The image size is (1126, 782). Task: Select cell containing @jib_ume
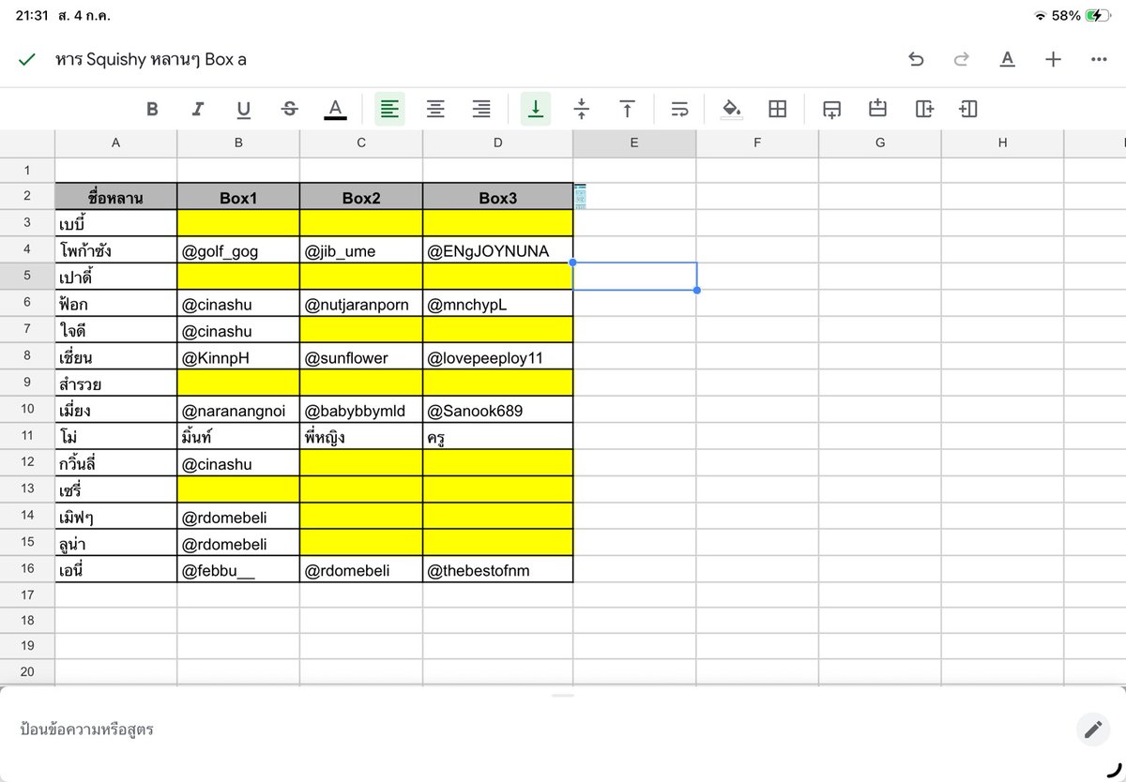coord(361,250)
